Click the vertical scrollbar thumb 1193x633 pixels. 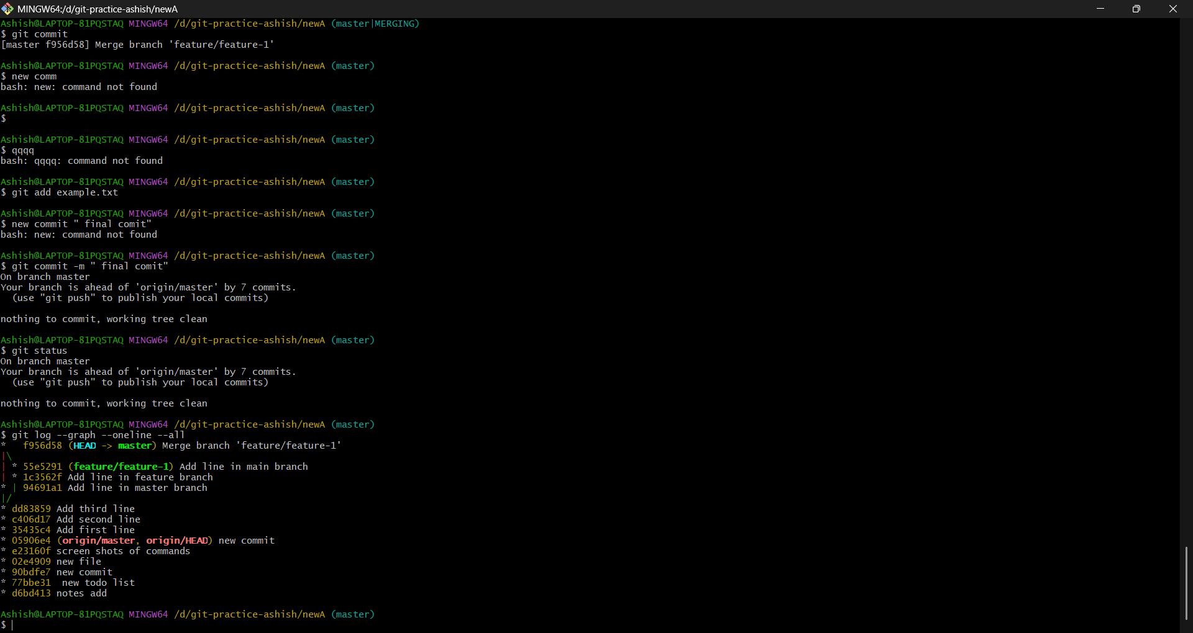point(1186,583)
